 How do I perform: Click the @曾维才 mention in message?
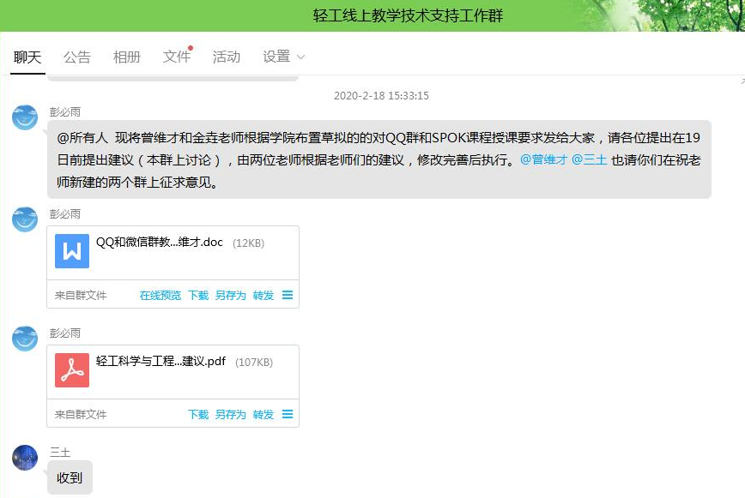click(x=543, y=159)
